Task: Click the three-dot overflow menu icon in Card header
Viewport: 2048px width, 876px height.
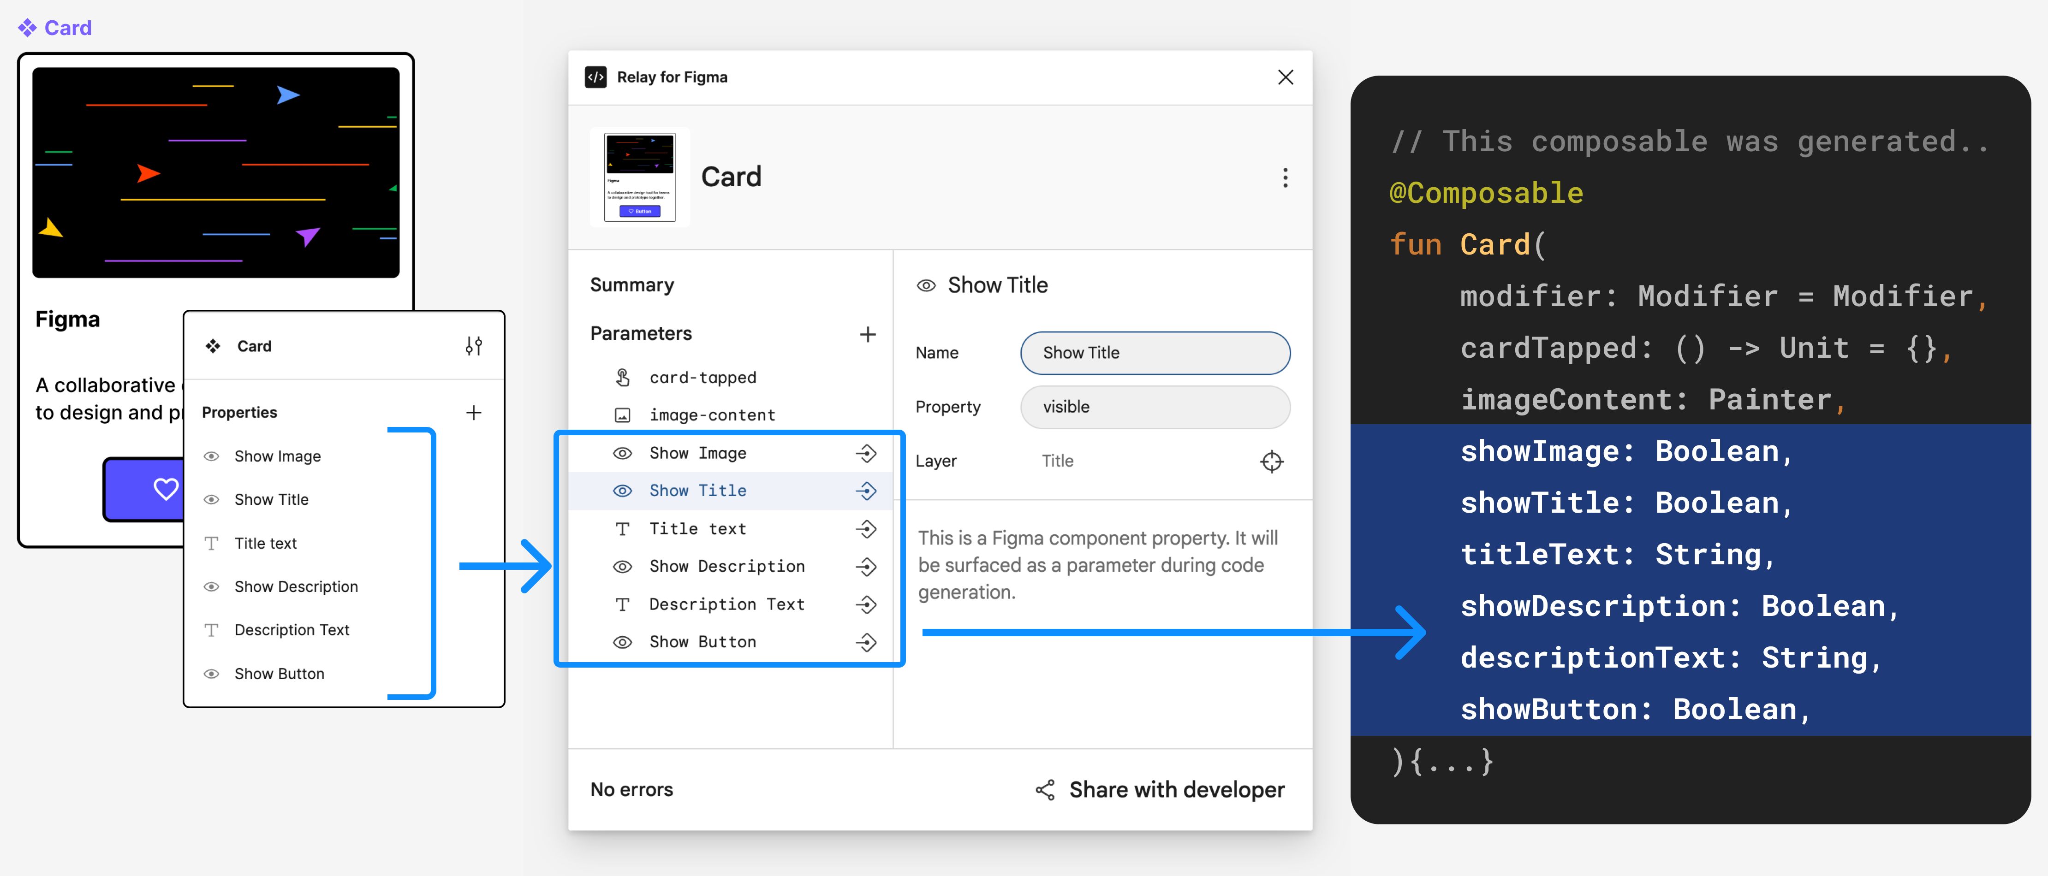Action: pyautogui.click(x=1285, y=178)
